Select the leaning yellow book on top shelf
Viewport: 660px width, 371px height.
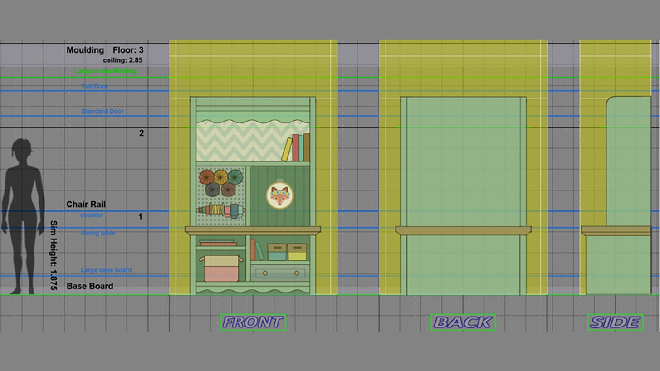[287, 150]
